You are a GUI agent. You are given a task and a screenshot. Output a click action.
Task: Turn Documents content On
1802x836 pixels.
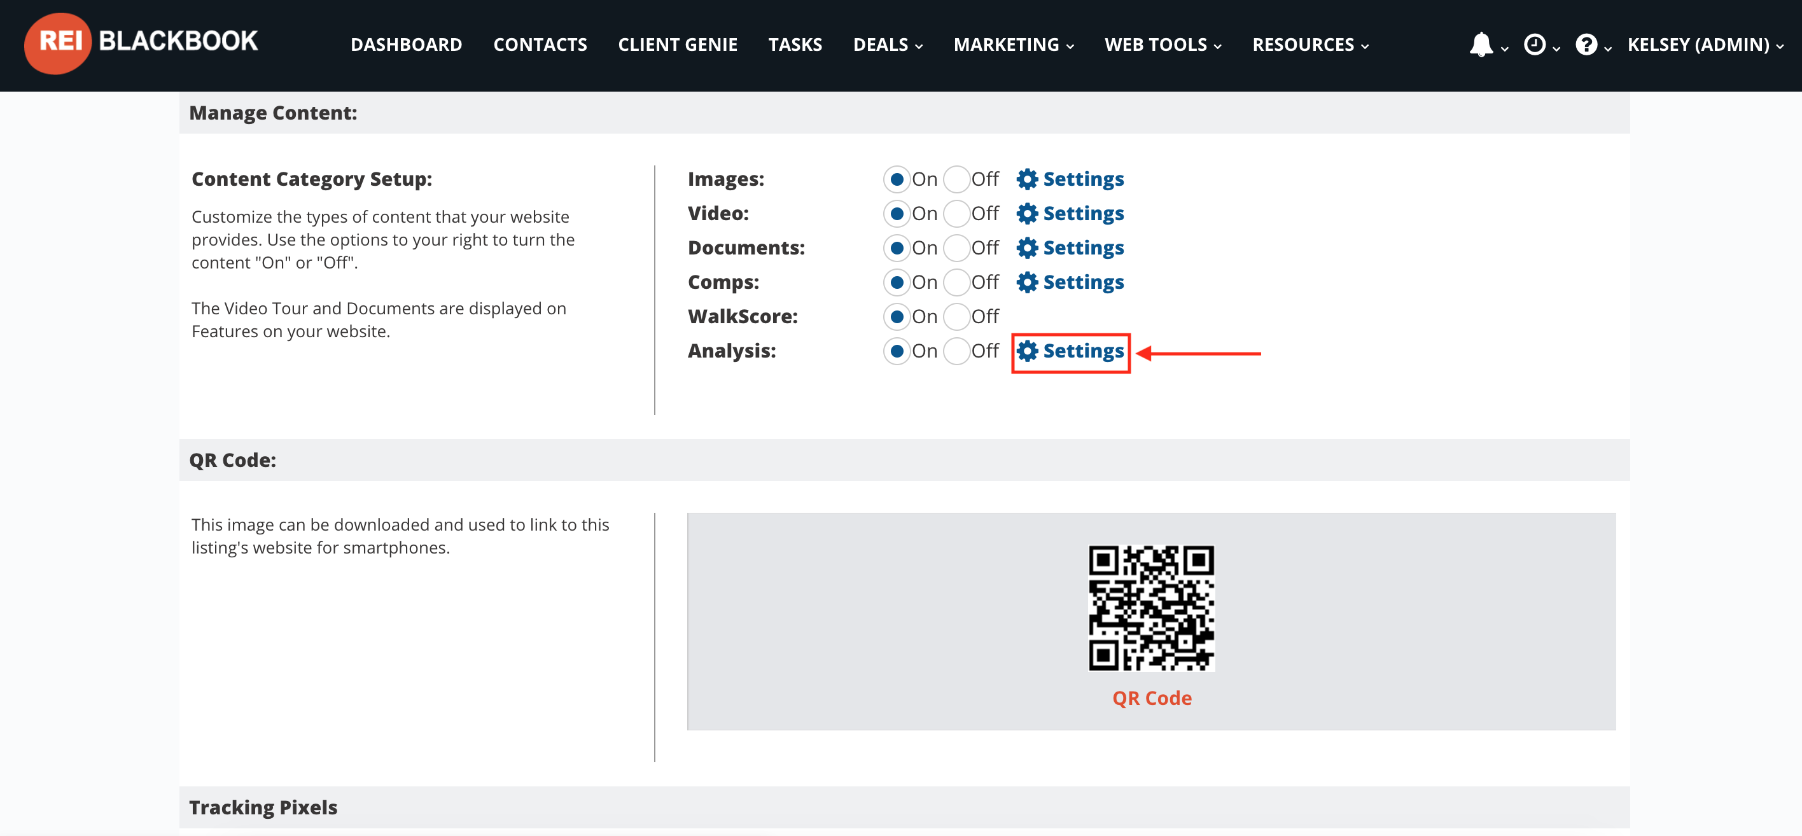(x=896, y=247)
